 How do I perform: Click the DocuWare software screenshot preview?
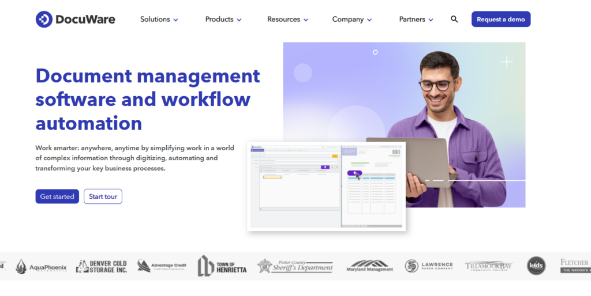click(x=326, y=186)
